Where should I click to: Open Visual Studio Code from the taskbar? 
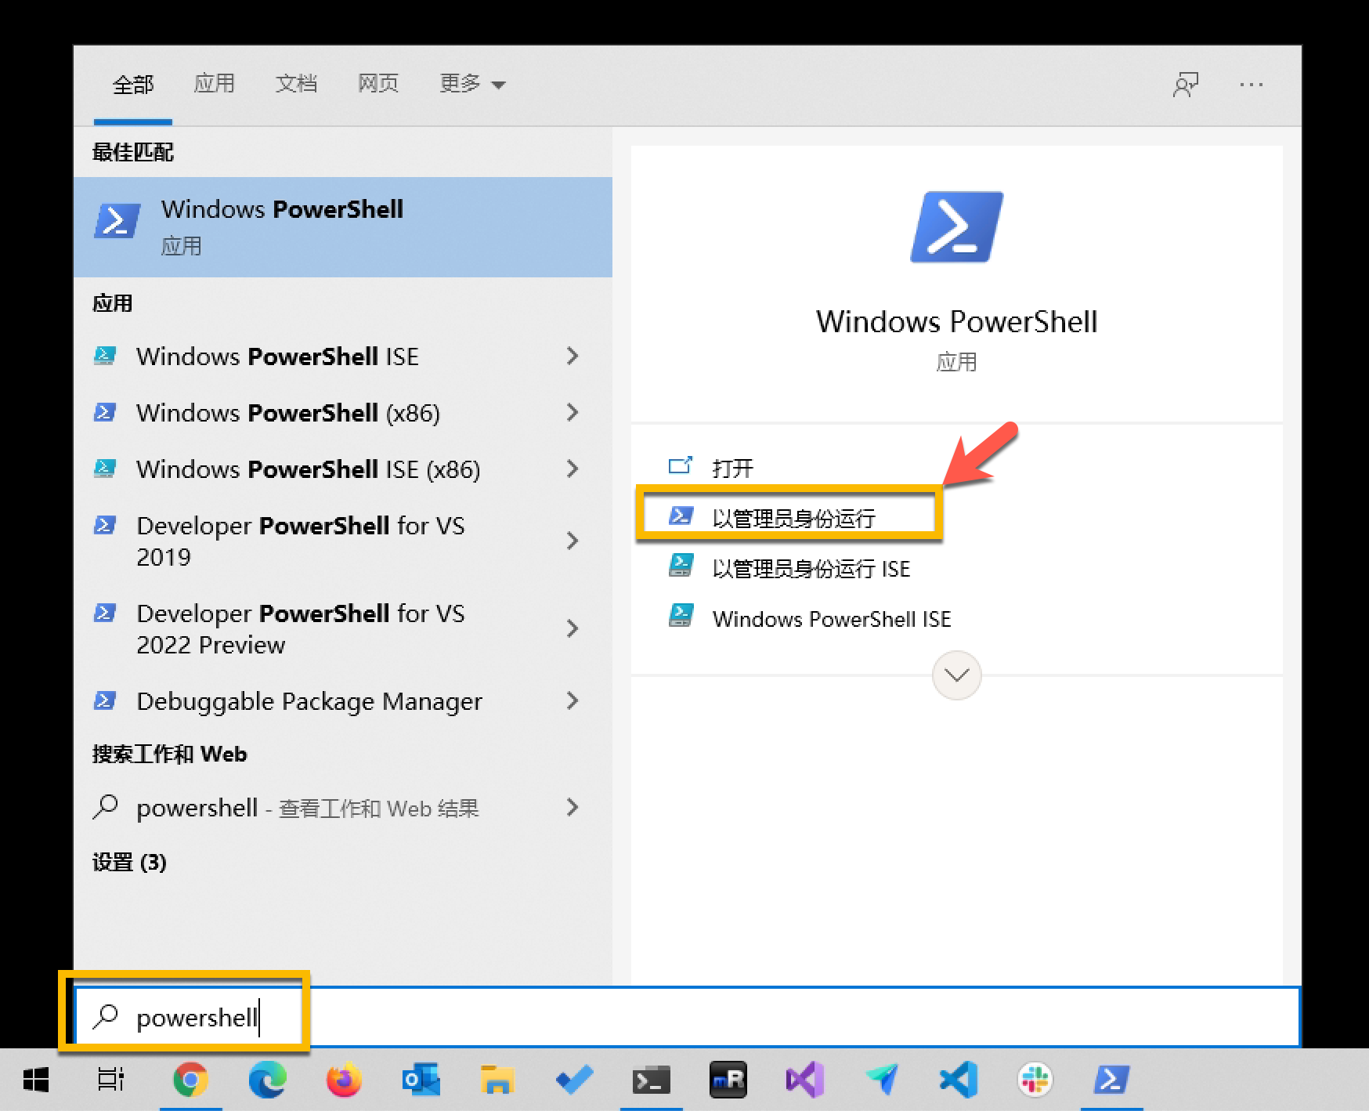click(958, 1080)
